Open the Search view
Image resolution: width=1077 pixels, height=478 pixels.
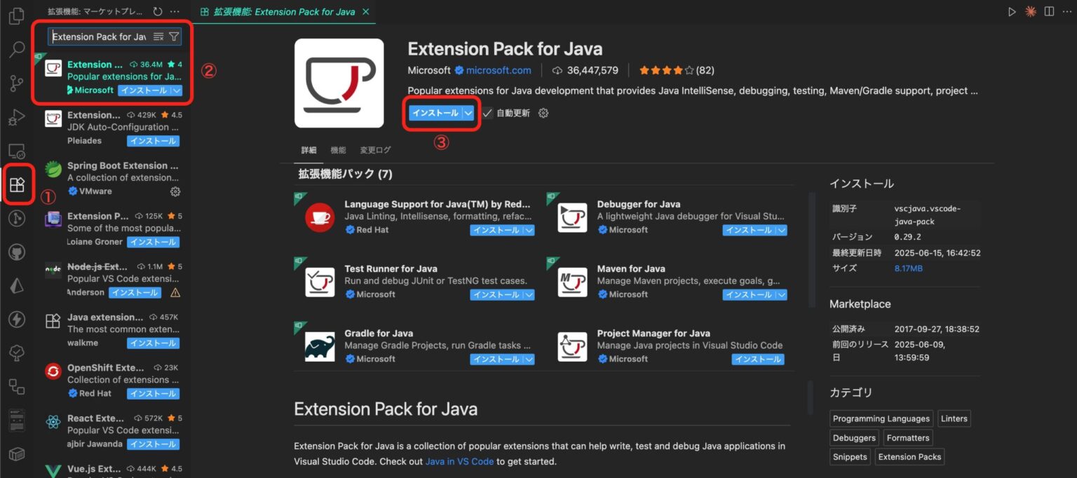tap(16, 49)
